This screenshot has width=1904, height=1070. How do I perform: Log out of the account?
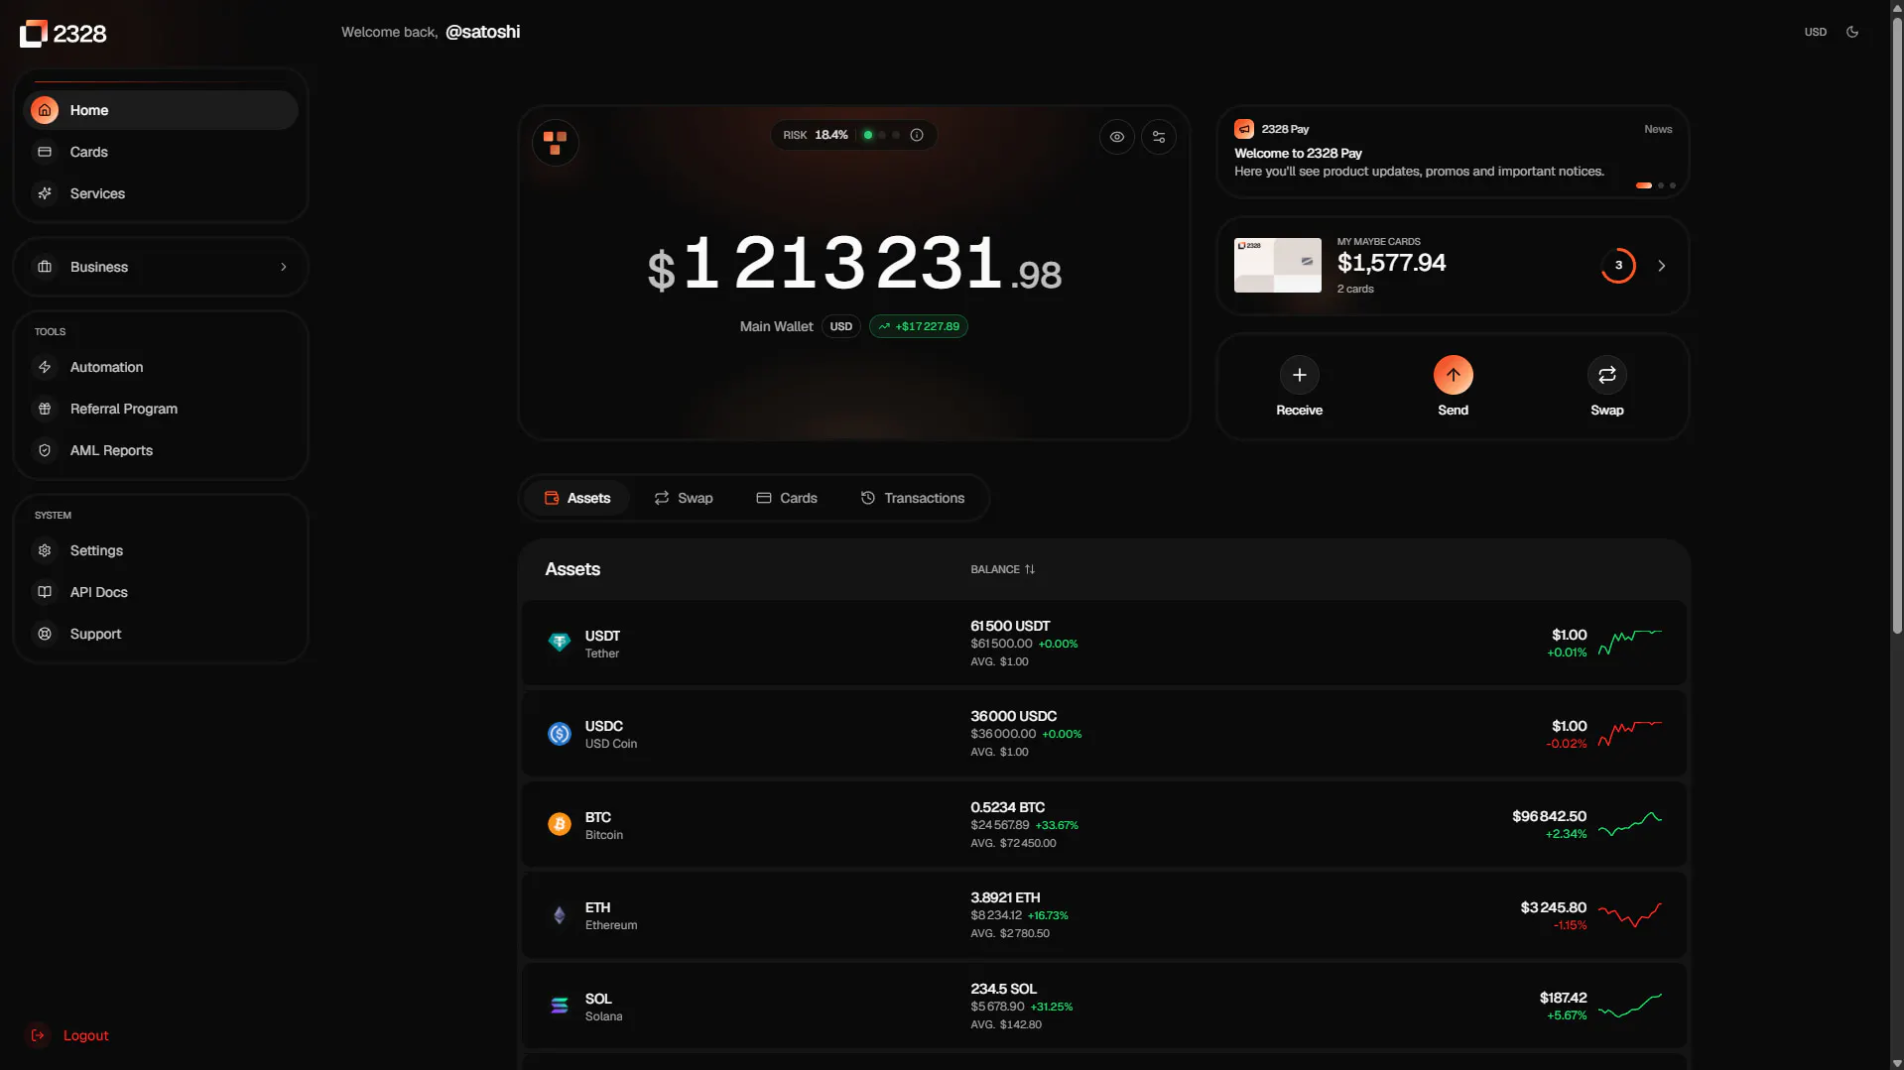point(68,1035)
